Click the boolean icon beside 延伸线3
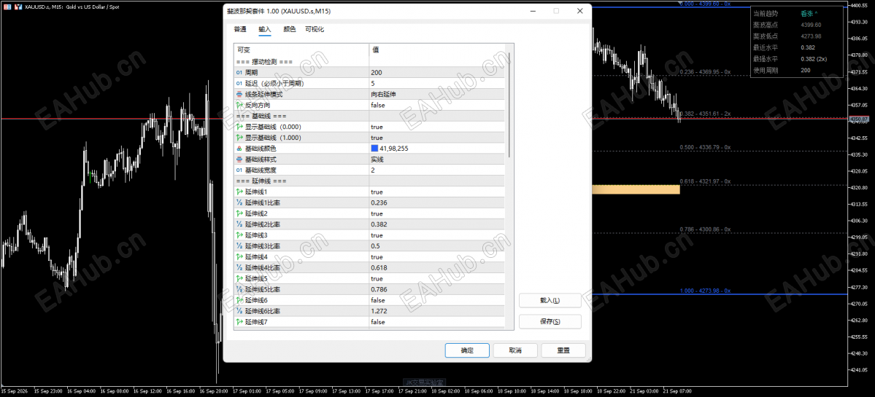The width and height of the screenshot is (875, 397). coord(239,235)
